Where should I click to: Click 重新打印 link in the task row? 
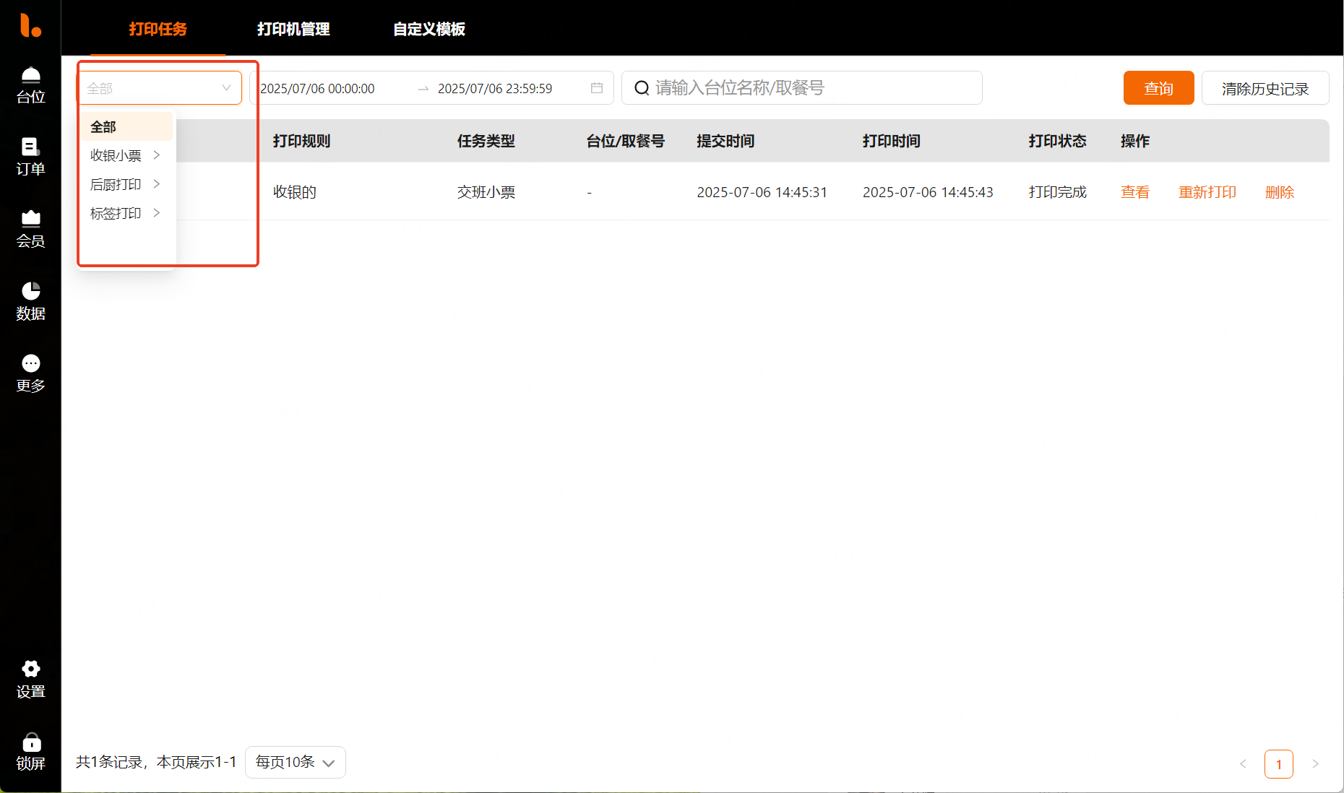[1207, 192]
